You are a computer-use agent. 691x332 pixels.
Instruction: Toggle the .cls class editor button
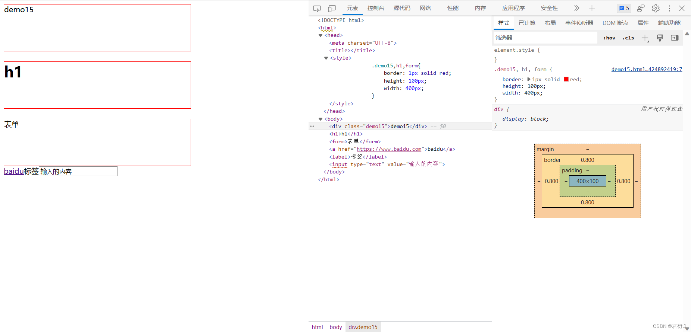628,38
